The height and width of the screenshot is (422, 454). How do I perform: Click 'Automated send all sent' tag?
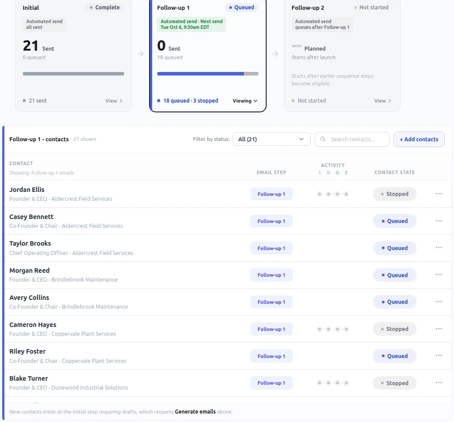click(45, 24)
